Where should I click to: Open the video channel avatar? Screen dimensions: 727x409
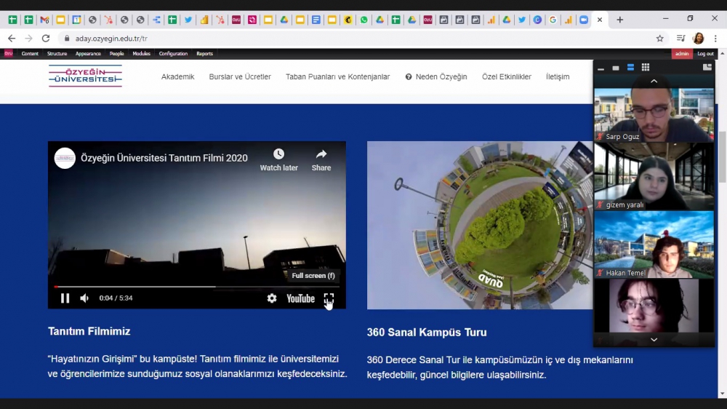click(x=65, y=159)
